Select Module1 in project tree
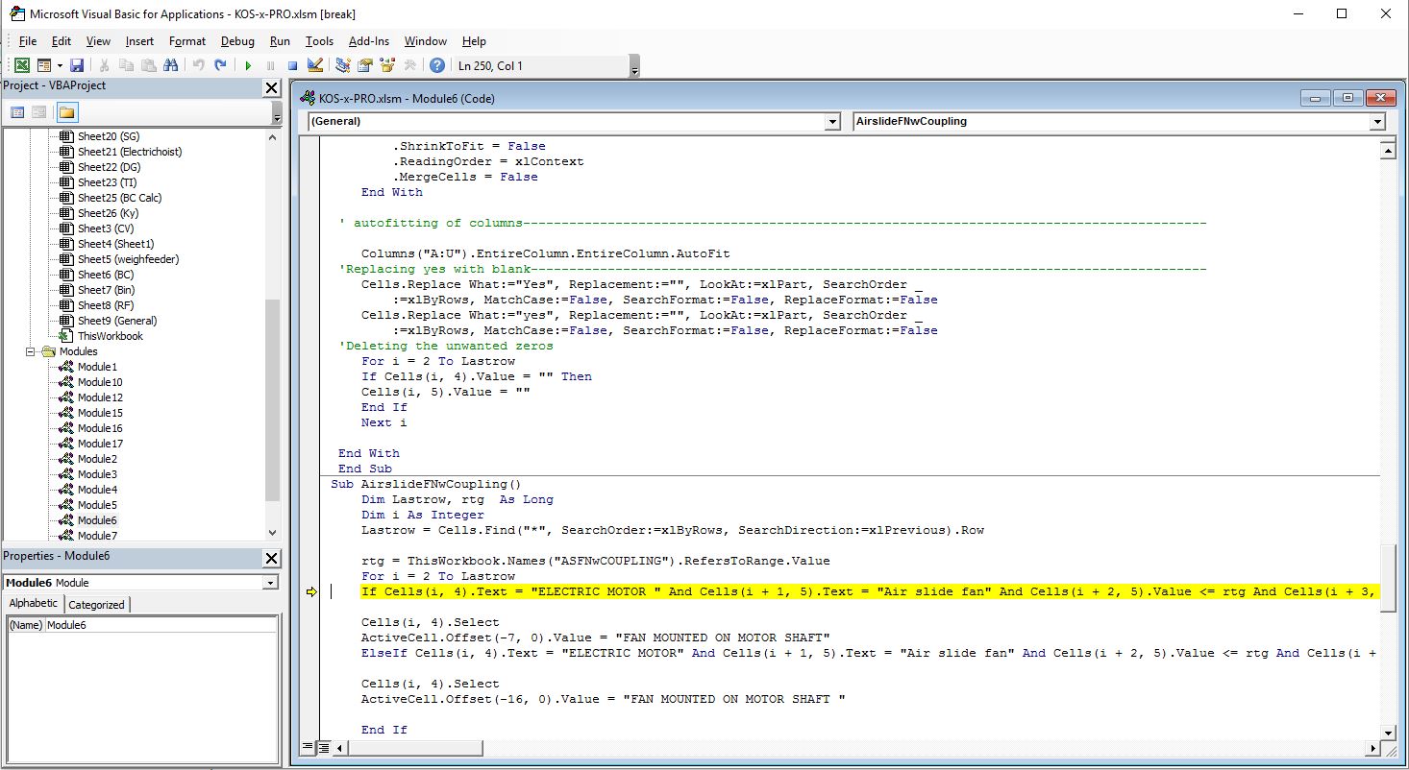The height and width of the screenshot is (770, 1409). point(97,367)
